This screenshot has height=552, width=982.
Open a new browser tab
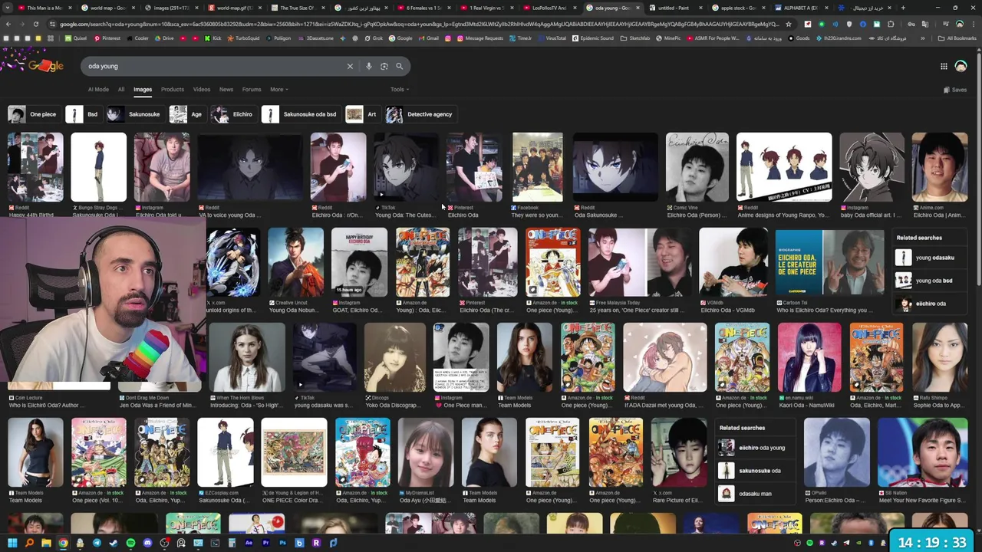(903, 8)
